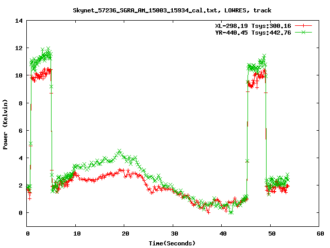Click the y-axis tick label 10
Image resolution: width=330 pixels, height=248 pixels.
(x=19, y=75)
